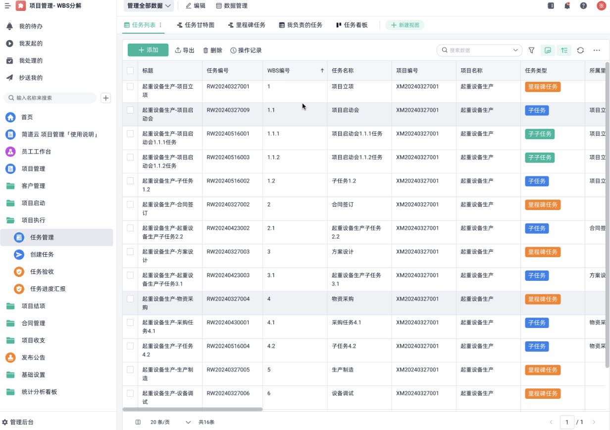Go to 首页 home icon
This screenshot has width=610, height=430.
(10, 117)
